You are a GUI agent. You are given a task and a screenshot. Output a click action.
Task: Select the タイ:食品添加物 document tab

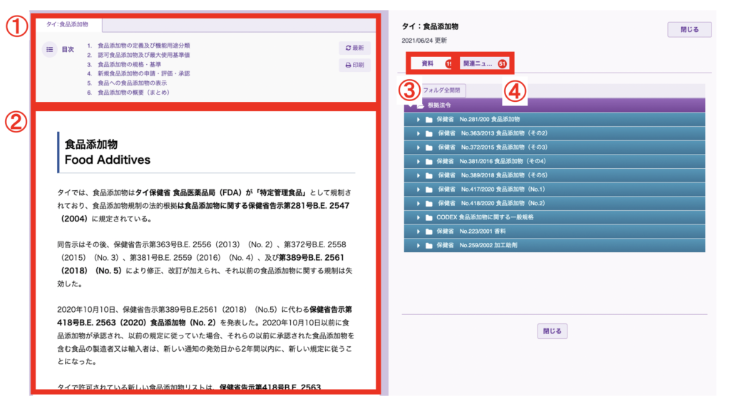point(68,24)
